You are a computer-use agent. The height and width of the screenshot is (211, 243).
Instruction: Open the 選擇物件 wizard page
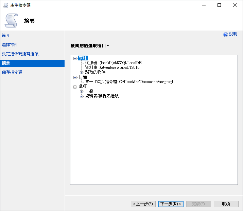click(x=10, y=45)
